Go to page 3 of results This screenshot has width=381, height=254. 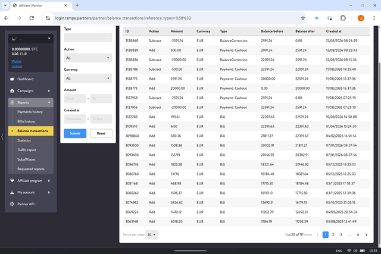(341, 234)
